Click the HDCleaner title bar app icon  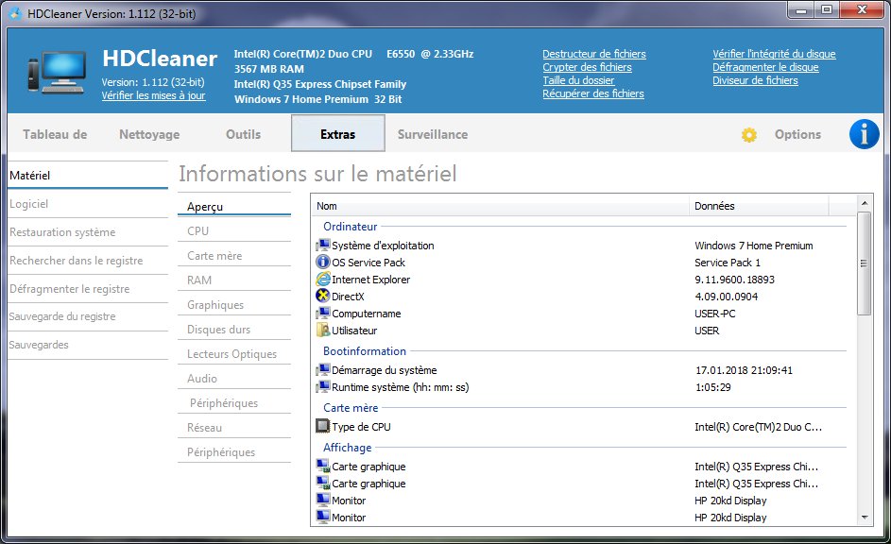click(16, 13)
